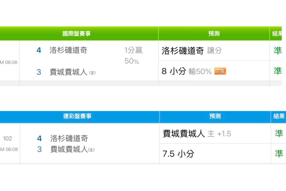Open 費城費城人 team in 運彩盤 table
The height and width of the screenshot is (191, 286).
tap(69, 149)
